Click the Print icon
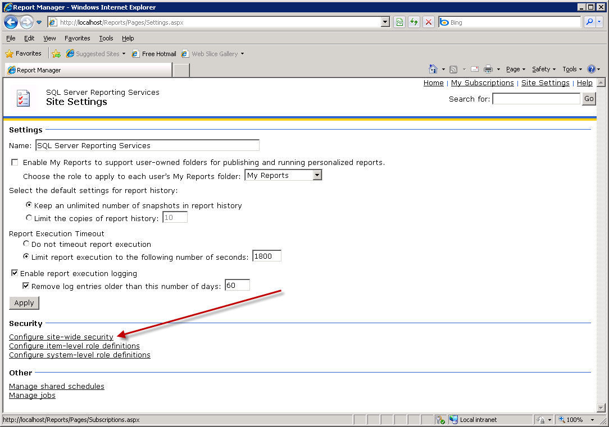The height and width of the screenshot is (427, 609). 488,68
